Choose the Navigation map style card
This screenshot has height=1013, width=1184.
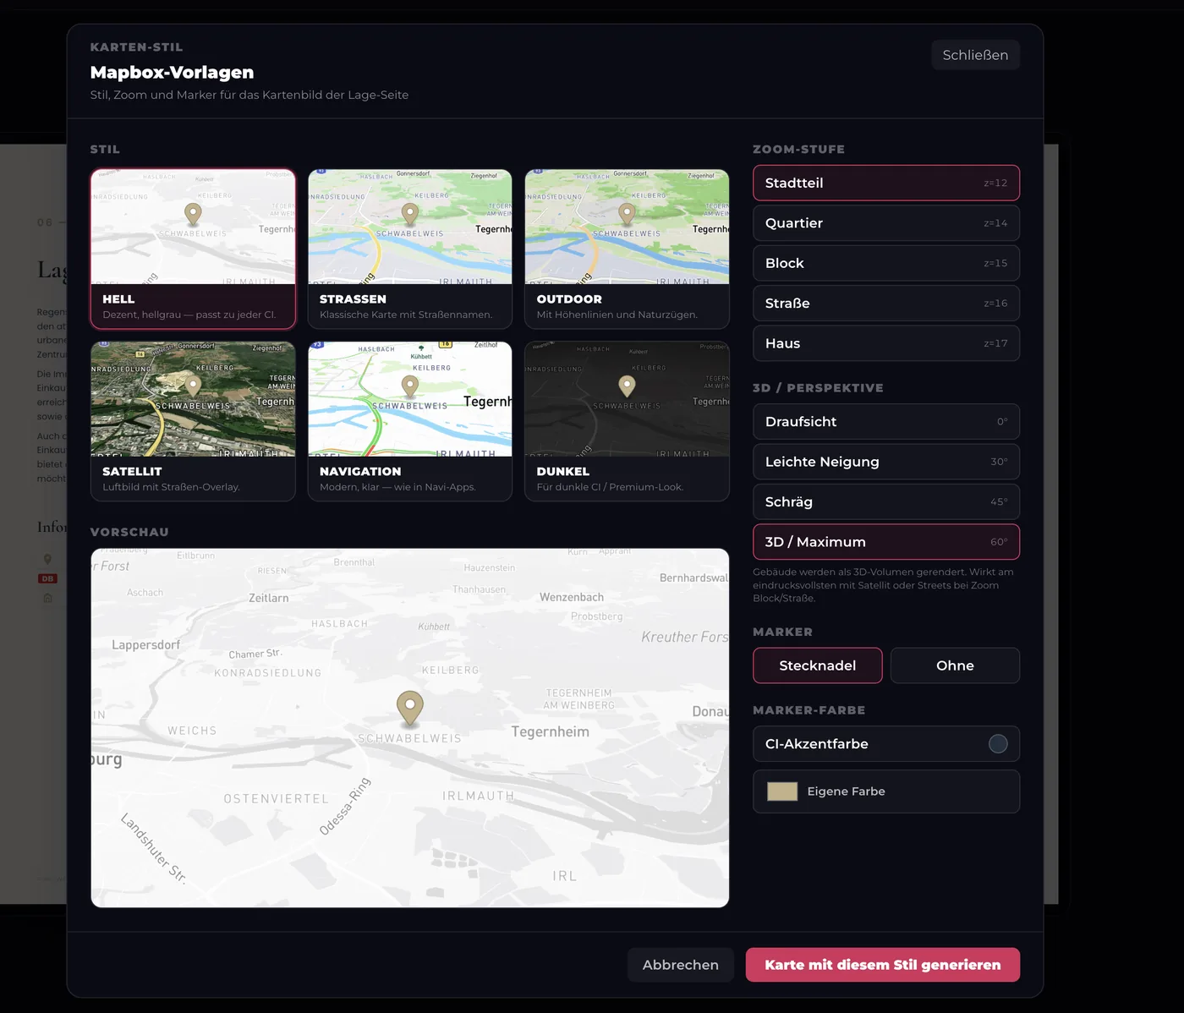pos(410,421)
